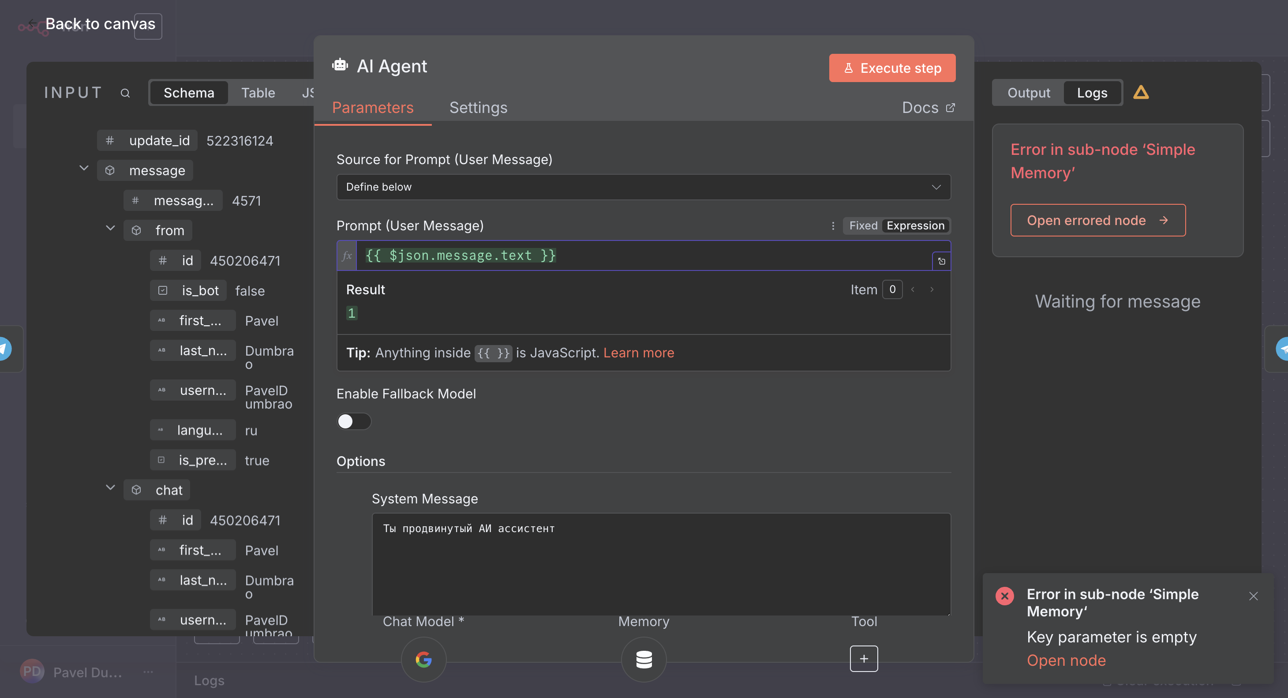Expand the prompt expression editor icon
The height and width of the screenshot is (698, 1288).
click(941, 261)
